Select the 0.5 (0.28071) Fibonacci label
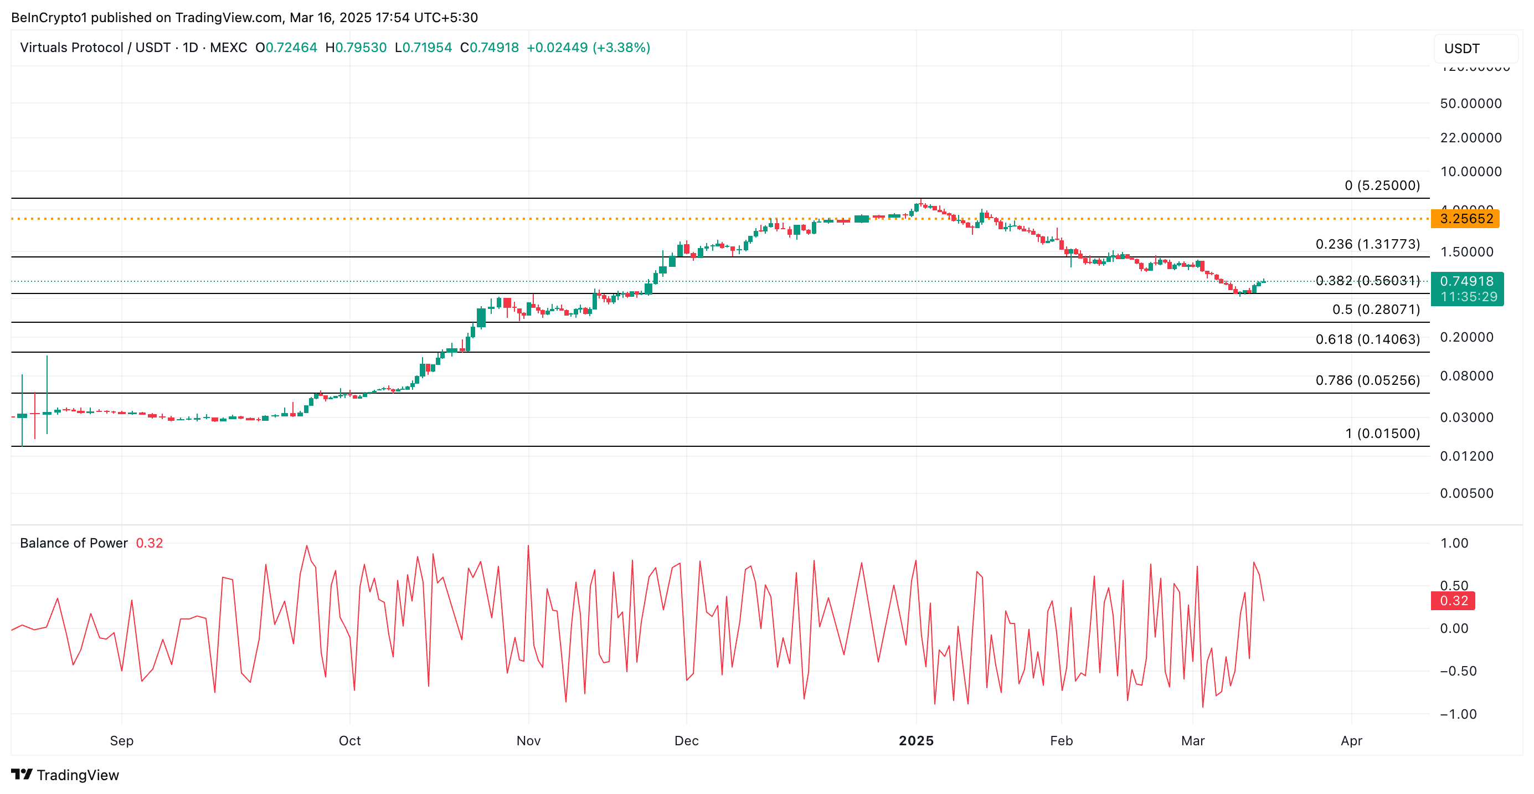 [x=1376, y=310]
